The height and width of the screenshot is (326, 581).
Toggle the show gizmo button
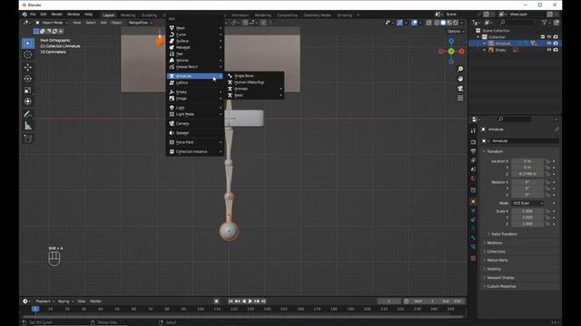[x=399, y=23]
